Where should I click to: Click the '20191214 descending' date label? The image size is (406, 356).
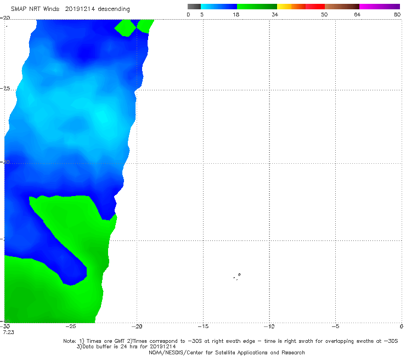coord(97,9)
